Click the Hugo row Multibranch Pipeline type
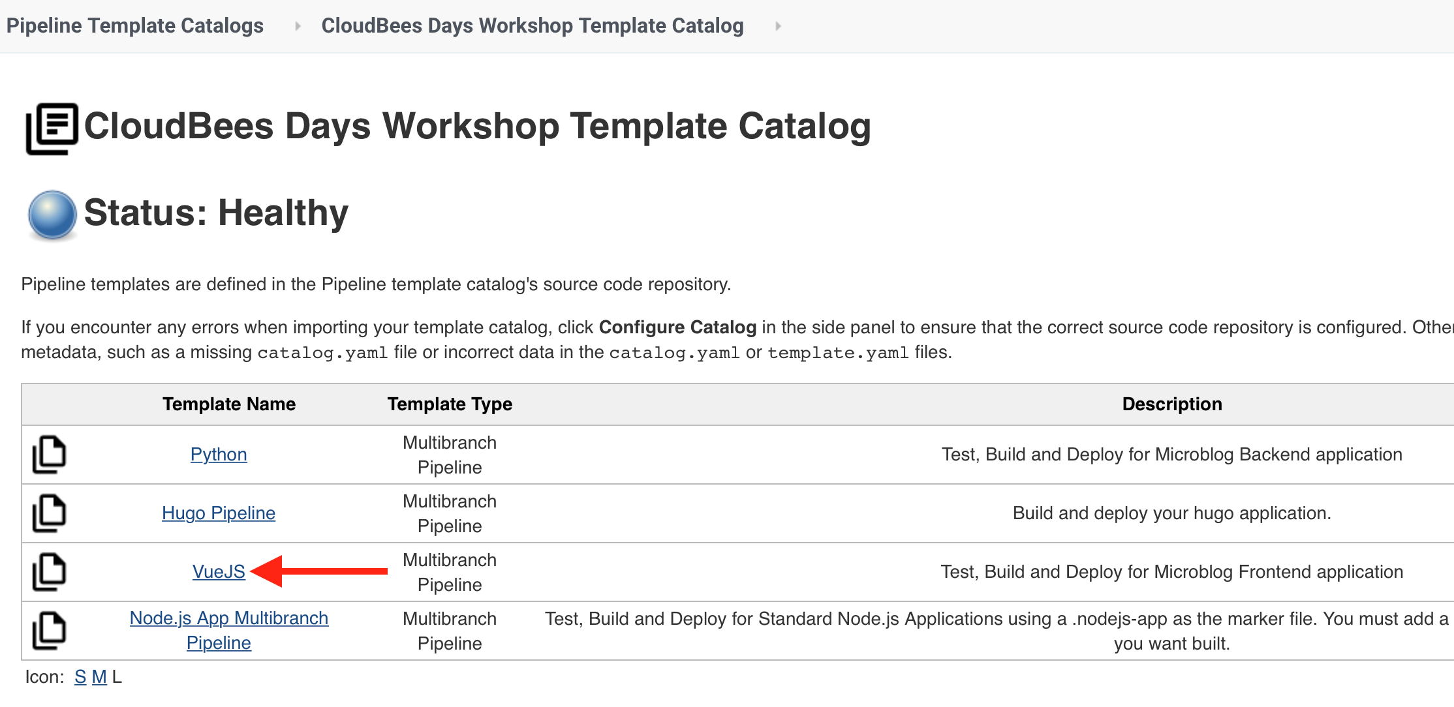The width and height of the screenshot is (1454, 707). (450, 513)
